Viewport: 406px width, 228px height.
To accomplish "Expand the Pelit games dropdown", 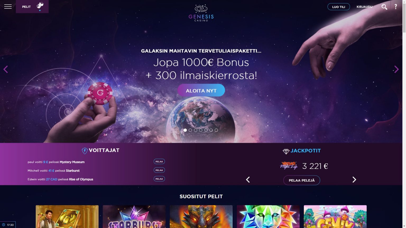I will pyautogui.click(x=32, y=7).
